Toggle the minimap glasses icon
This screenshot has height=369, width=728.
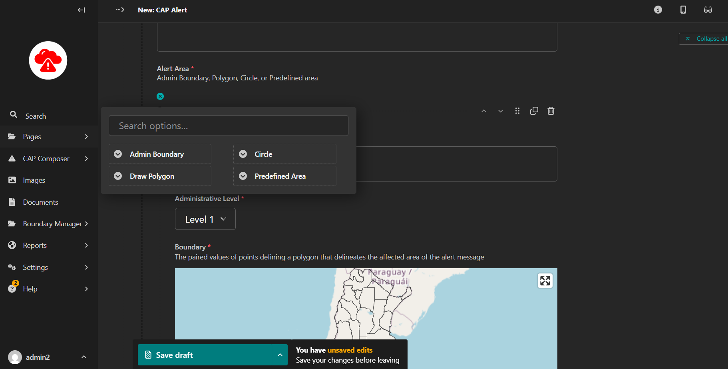(708, 10)
